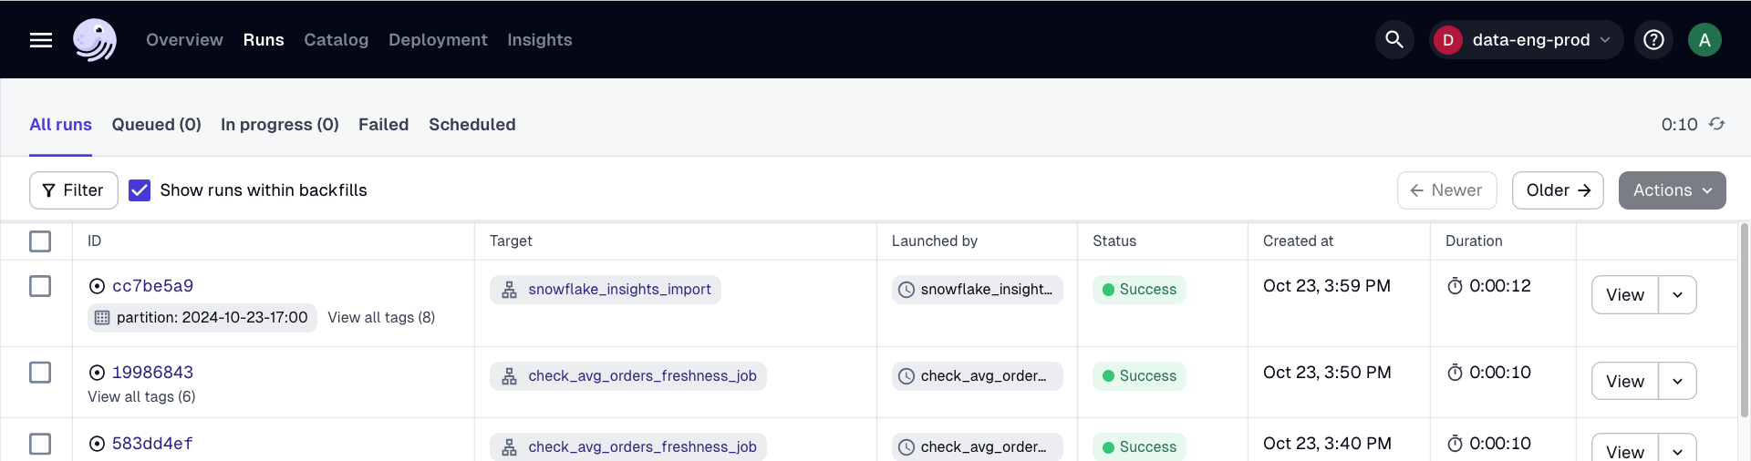The image size is (1751, 461).
Task: Click the refresh countdown icon
Action: 1717,124
